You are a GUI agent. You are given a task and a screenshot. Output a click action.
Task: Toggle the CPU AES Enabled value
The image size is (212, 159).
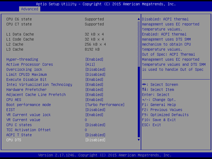[94, 100]
